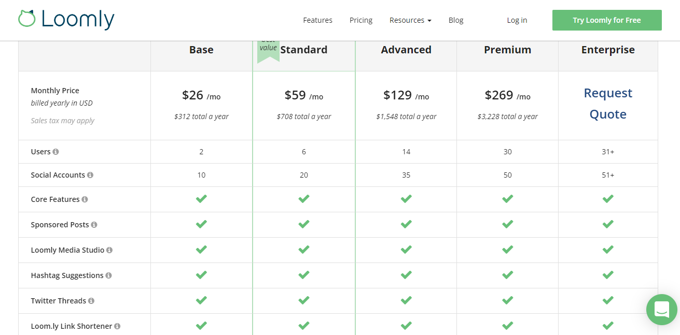Click Standard social accounts value 20
680x335 pixels.
pos(304,175)
